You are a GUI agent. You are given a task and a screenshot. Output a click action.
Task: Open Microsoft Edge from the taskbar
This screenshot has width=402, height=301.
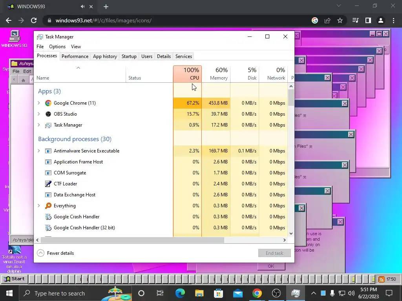click(x=180, y=293)
